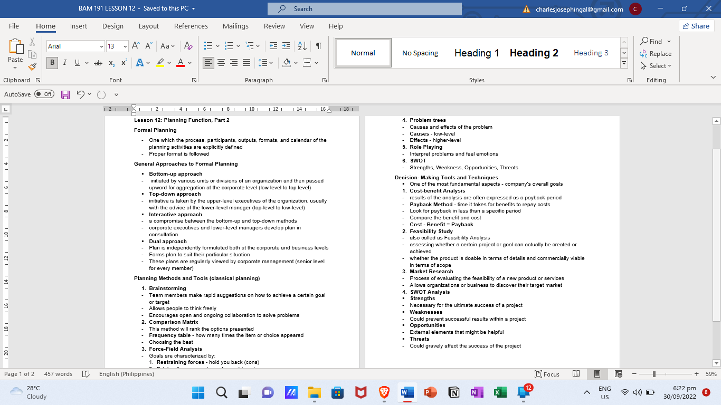This screenshot has height=405, width=721.
Task: Open line spacing options dropdown
Action: pyautogui.click(x=265, y=63)
